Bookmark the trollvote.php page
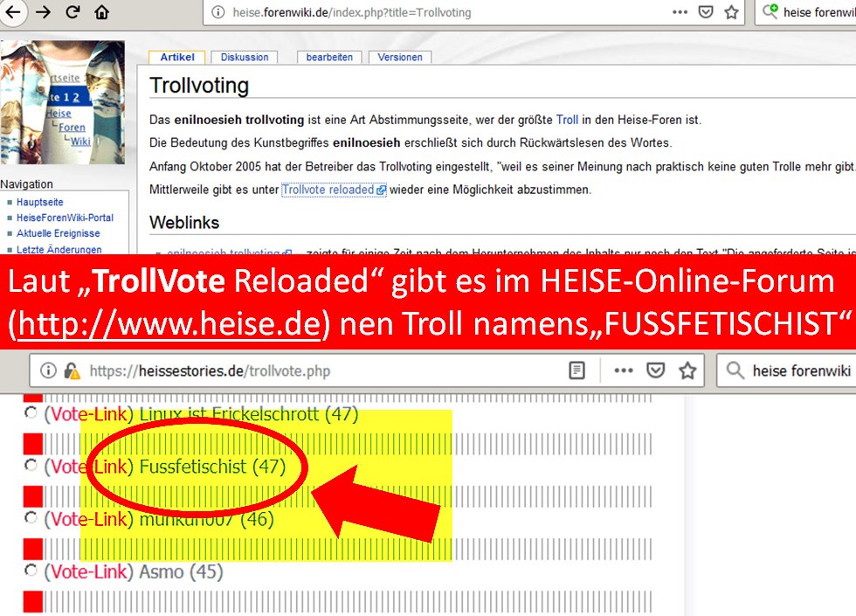Image resolution: width=856 pixels, height=616 pixels. [x=687, y=370]
